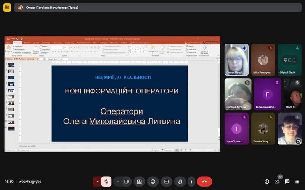Select Iuliia Pershyna's participant tile
This screenshot has width=305, height=190.
[x=263, y=60]
